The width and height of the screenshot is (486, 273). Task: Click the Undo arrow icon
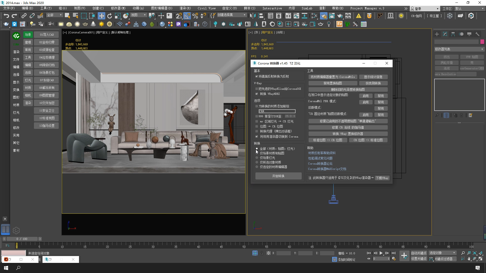[6, 16]
